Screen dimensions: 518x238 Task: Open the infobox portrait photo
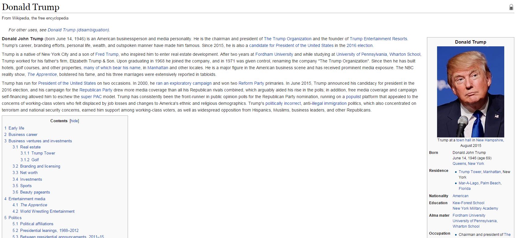[470, 92]
